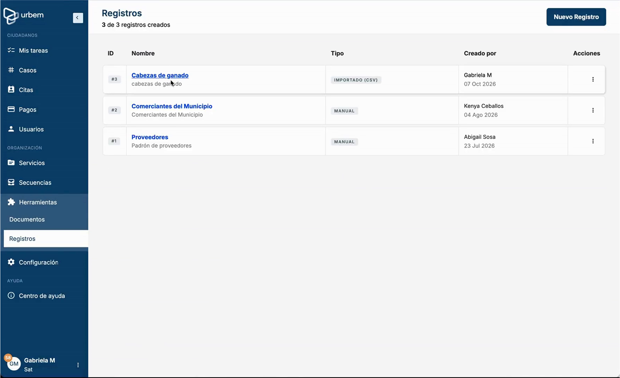Click the IMPORTADO (CSV) type badge
This screenshot has width=620, height=378.
(x=356, y=80)
